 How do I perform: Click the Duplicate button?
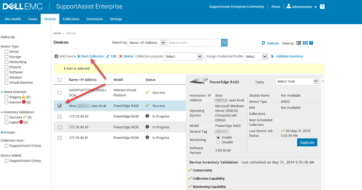307,142
